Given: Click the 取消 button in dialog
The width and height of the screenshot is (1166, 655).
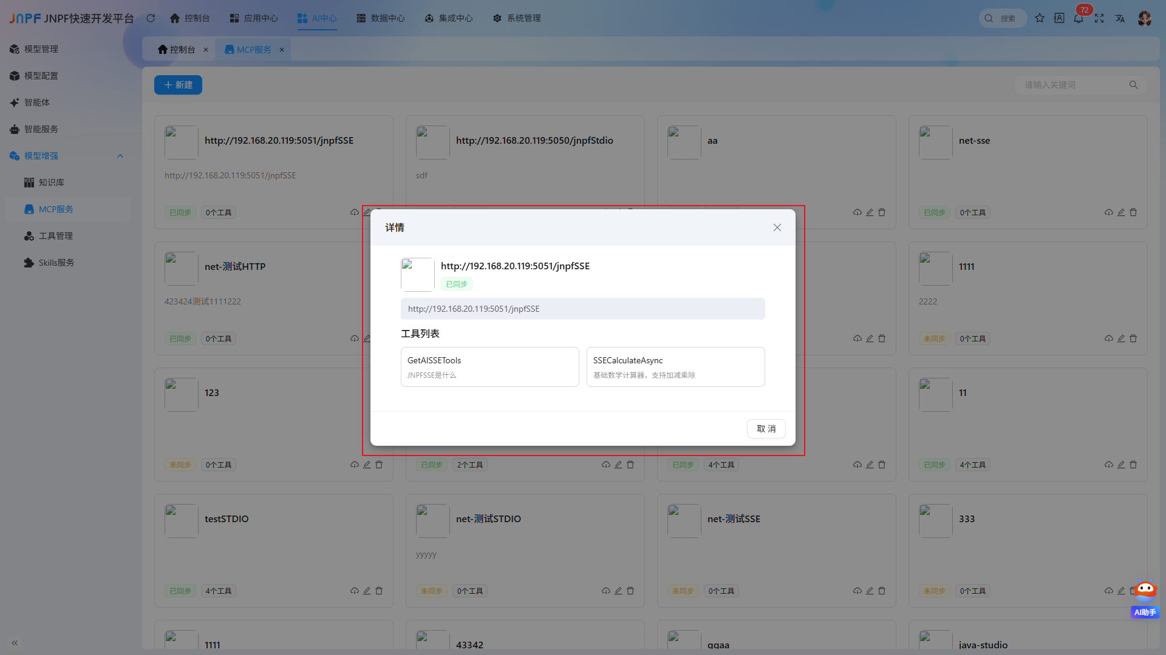Looking at the screenshot, I should [x=766, y=429].
